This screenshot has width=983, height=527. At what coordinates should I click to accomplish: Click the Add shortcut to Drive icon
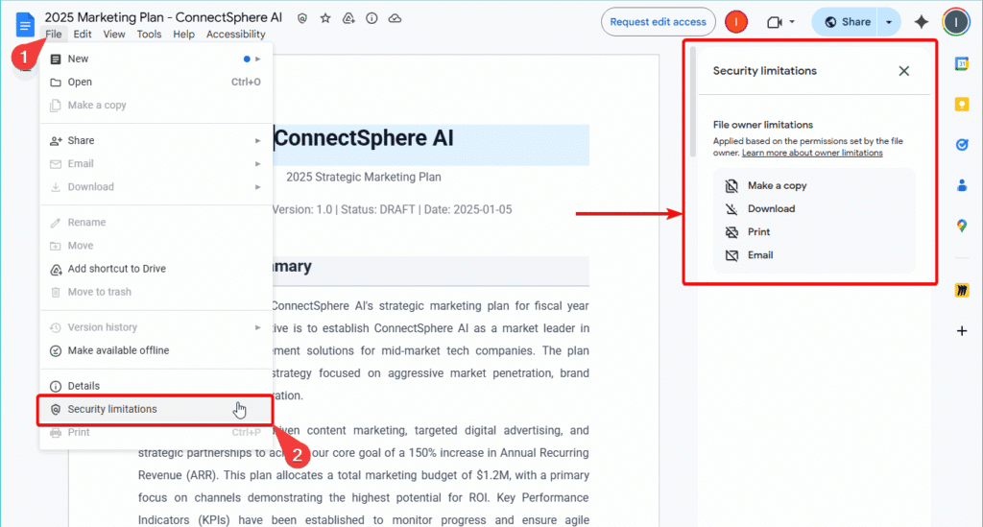tap(56, 270)
